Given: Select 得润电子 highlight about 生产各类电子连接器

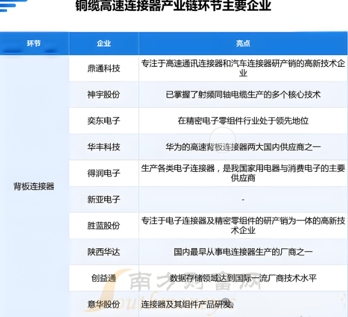Looking at the screenshot, I should coord(243,173).
